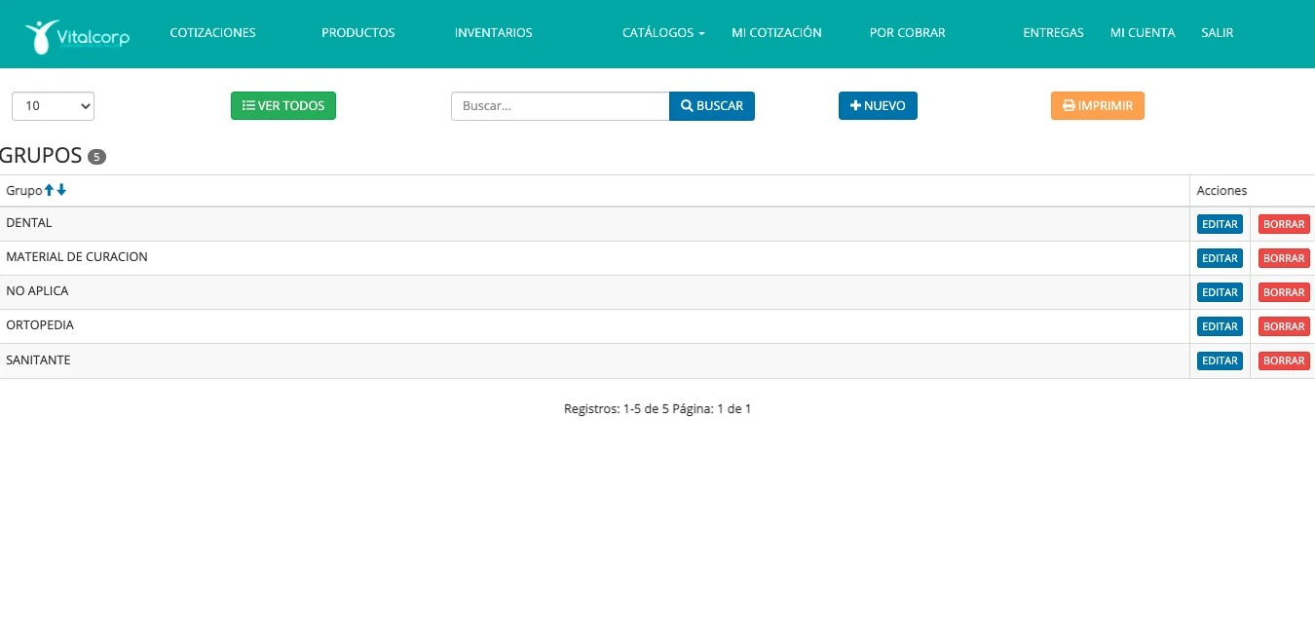This screenshot has width=1315, height=643.
Task: Click the IMPRIMIR print button
Action: (1097, 106)
